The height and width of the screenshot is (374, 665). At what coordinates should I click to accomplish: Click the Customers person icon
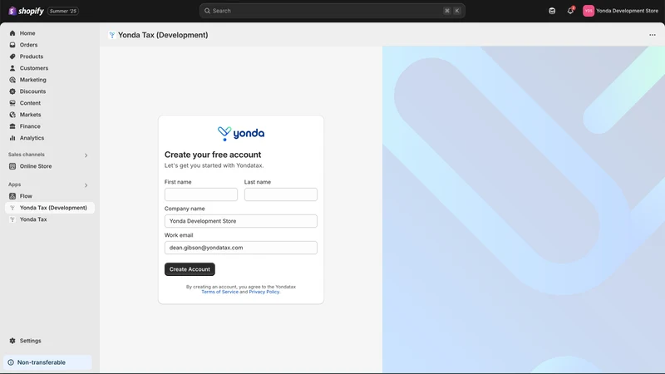point(12,68)
